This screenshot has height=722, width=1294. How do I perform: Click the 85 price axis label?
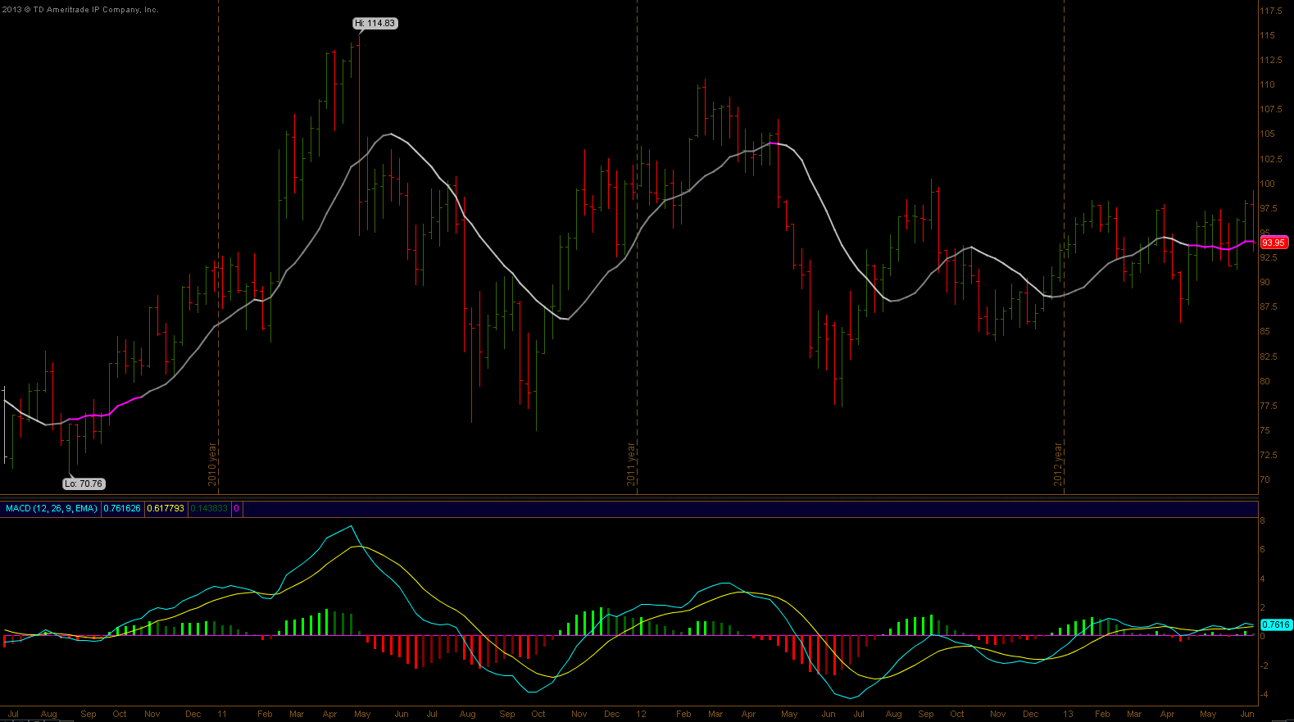[1265, 331]
